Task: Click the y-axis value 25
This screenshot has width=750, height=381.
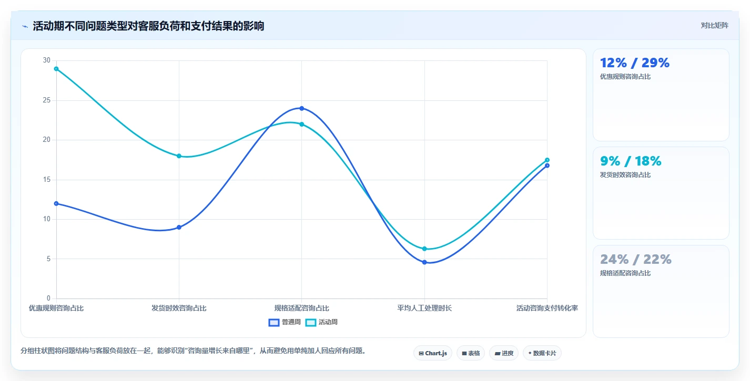Action: 47,100
